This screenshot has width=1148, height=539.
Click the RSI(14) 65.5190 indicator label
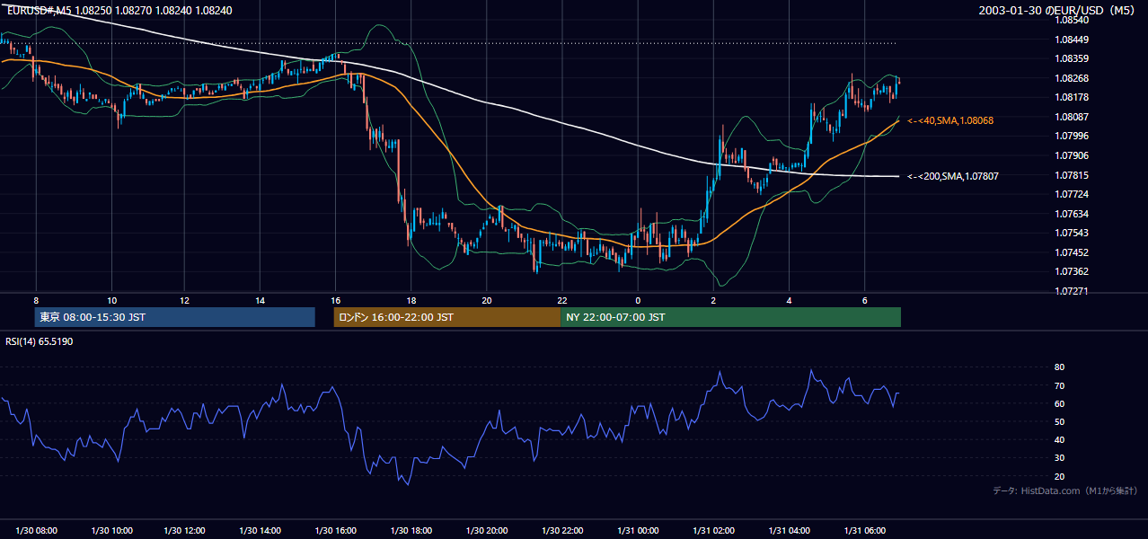point(39,342)
